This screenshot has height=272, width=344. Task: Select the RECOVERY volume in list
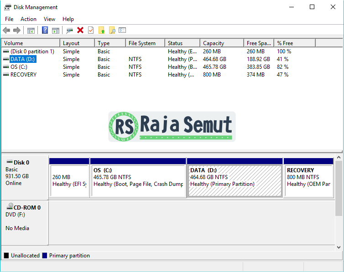pyautogui.click(x=23, y=75)
